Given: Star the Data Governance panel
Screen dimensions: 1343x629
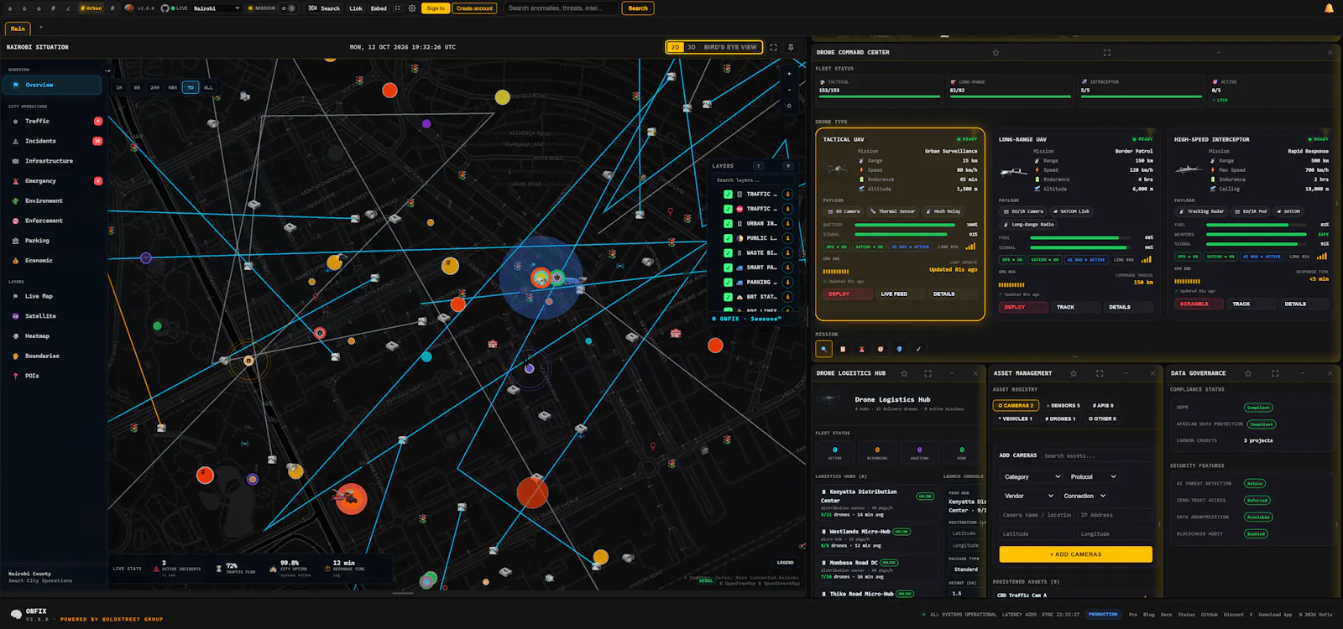Looking at the screenshot, I should tap(1248, 373).
